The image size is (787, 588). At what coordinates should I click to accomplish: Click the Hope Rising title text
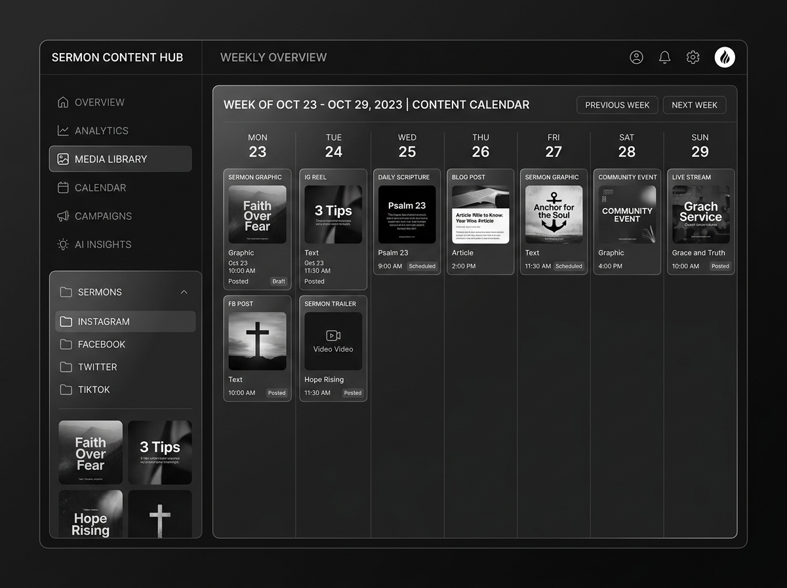324,379
